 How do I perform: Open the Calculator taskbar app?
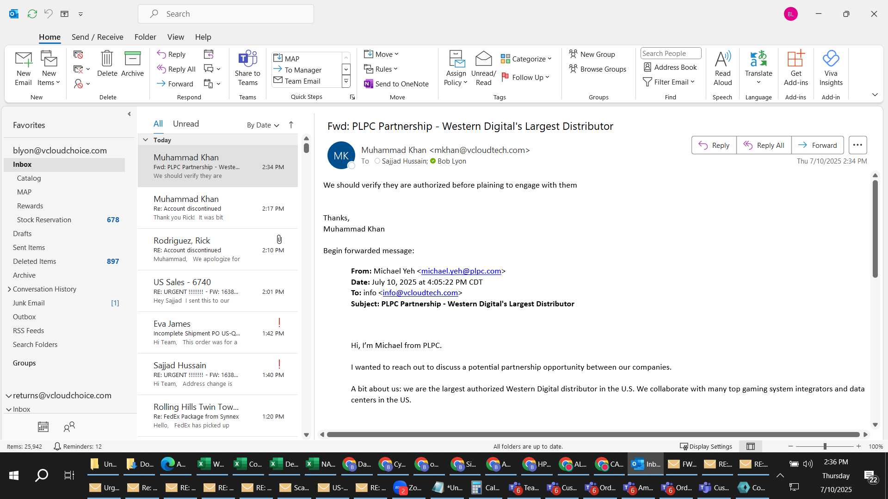(x=486, y=487)
